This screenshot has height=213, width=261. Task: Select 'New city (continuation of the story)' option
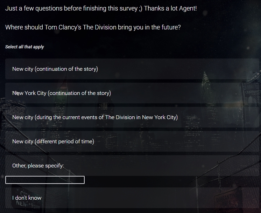tap(132, 69)
